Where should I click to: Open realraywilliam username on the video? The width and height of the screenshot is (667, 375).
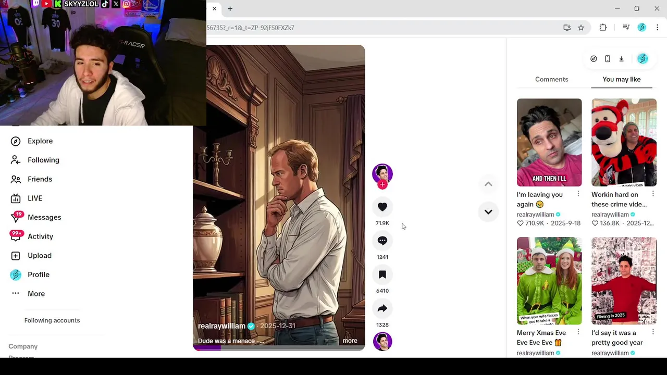pos(221,326)
